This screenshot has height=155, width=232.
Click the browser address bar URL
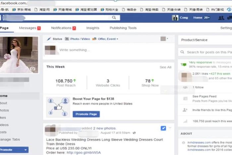point(13,3)
